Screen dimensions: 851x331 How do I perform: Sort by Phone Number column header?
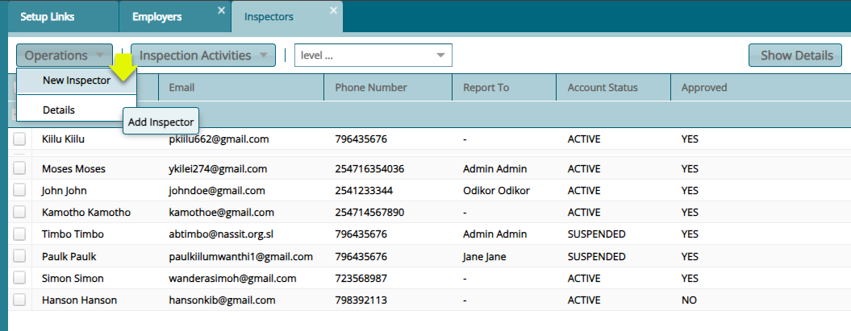click(371, 88)
